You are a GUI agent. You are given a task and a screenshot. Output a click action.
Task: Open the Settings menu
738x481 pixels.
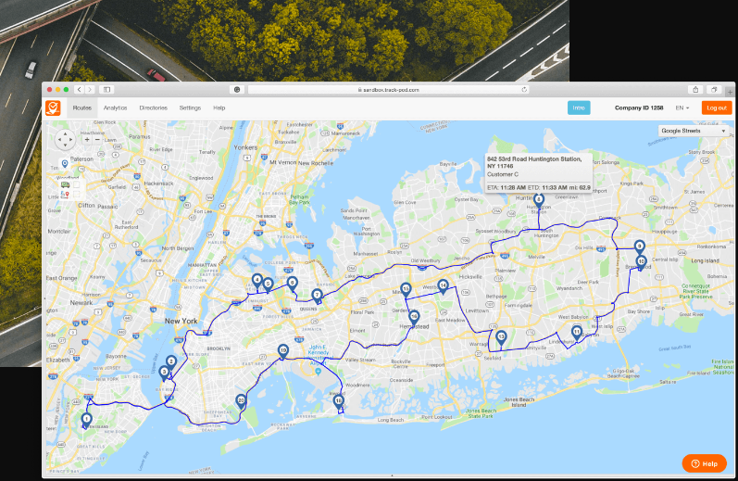point(190,108)
